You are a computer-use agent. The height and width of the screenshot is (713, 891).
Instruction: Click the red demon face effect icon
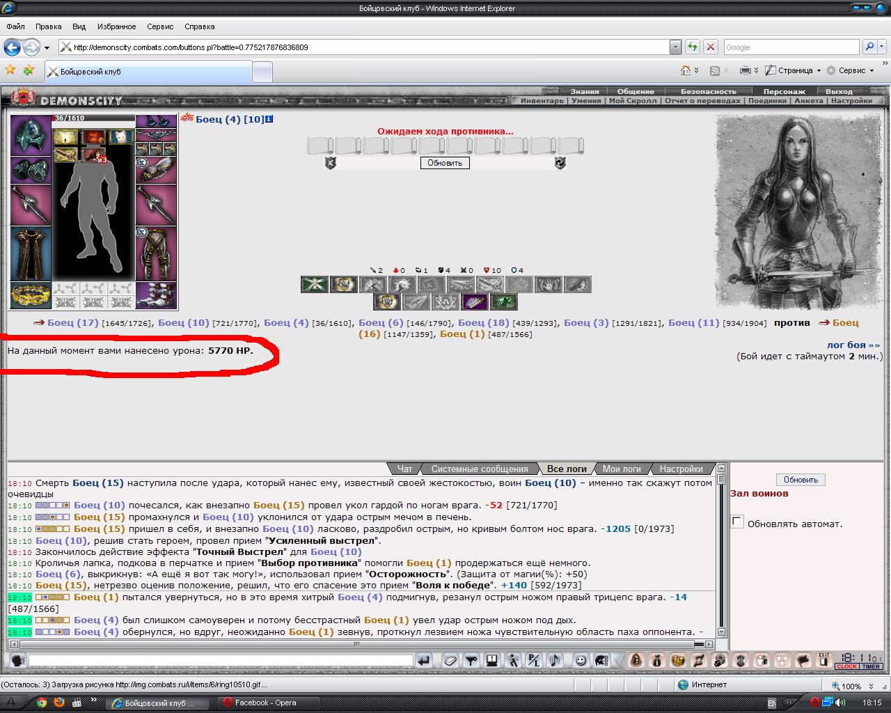click(93, 136)
